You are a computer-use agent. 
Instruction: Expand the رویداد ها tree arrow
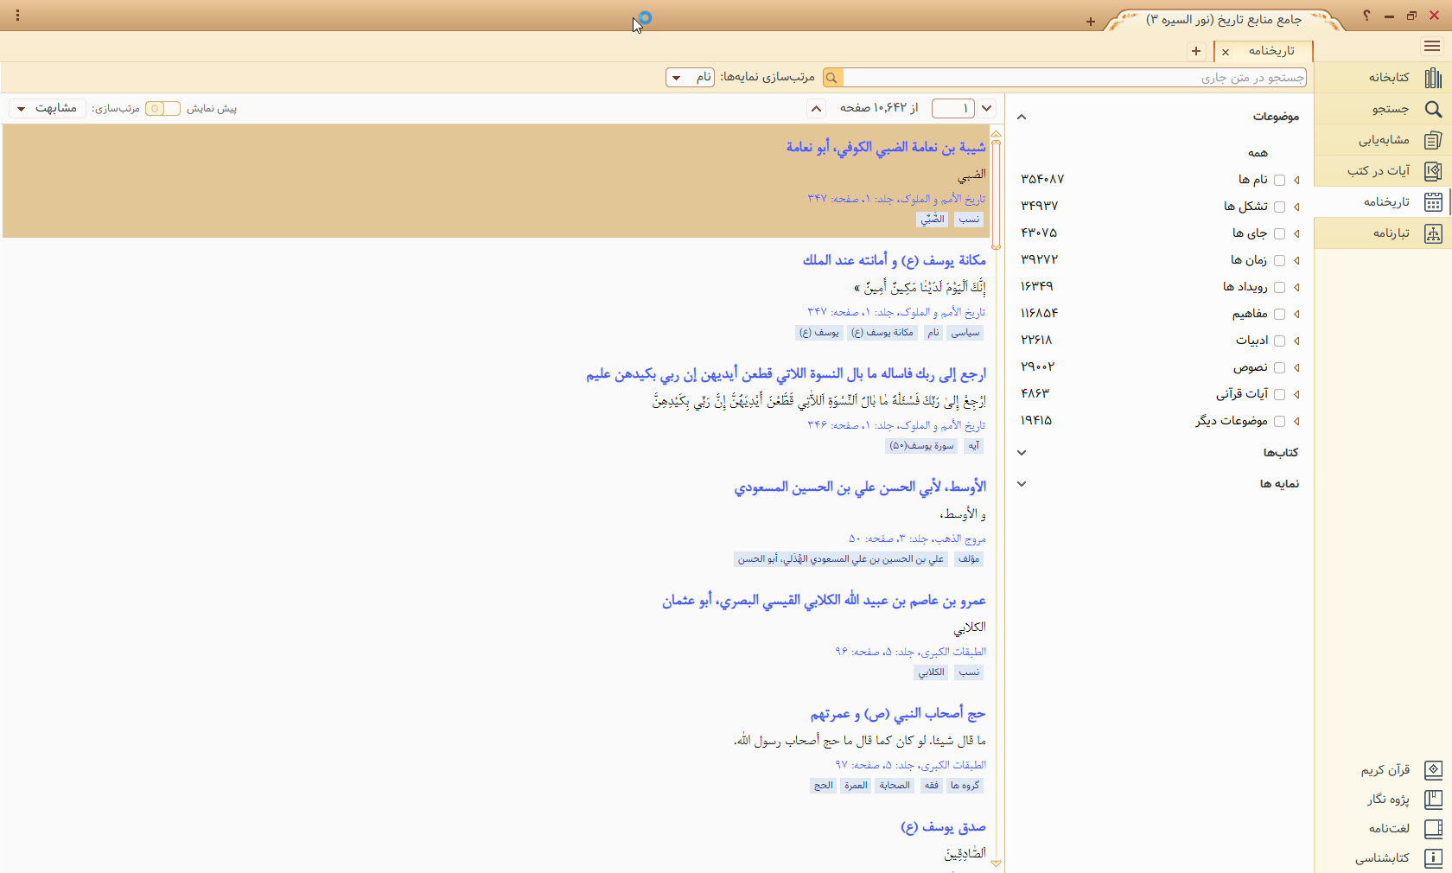tap(1296, 287)
